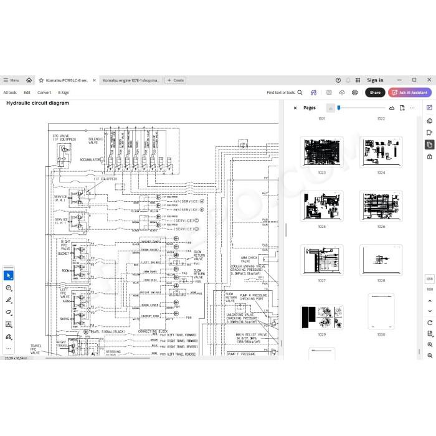
Task: Select page 1028 thumbnail
Action: [x=381, y=260]
